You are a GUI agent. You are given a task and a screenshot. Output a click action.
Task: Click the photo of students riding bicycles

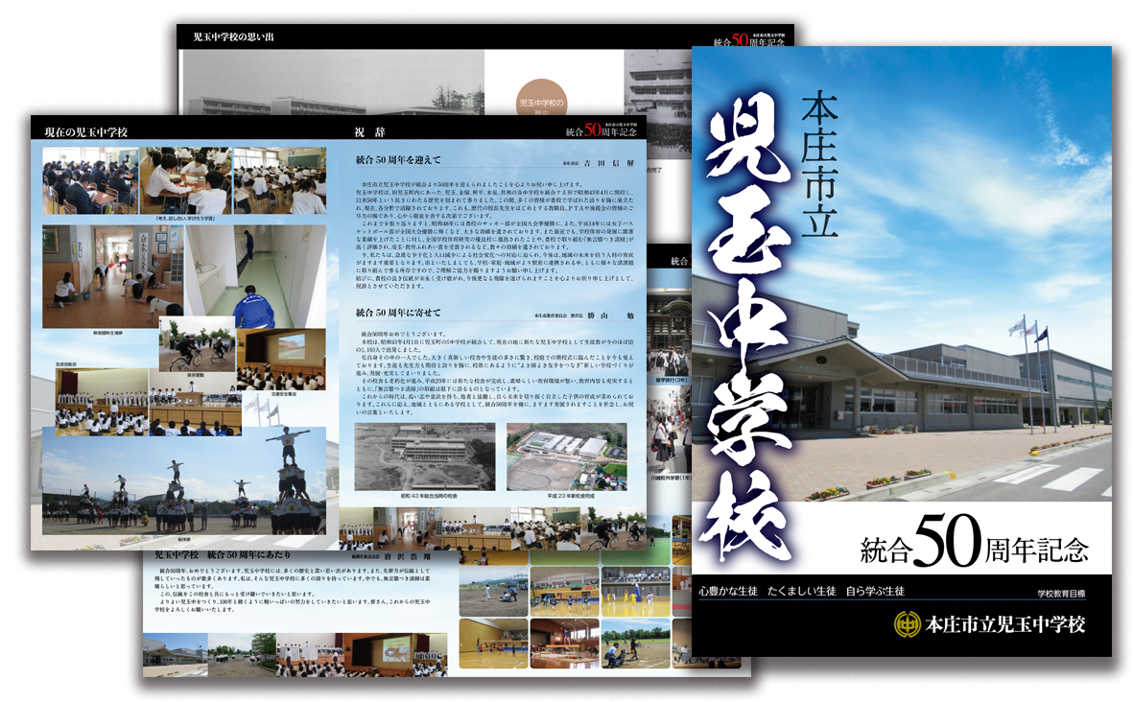(198, 344)
